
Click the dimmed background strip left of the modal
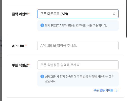tap(1, 50)
